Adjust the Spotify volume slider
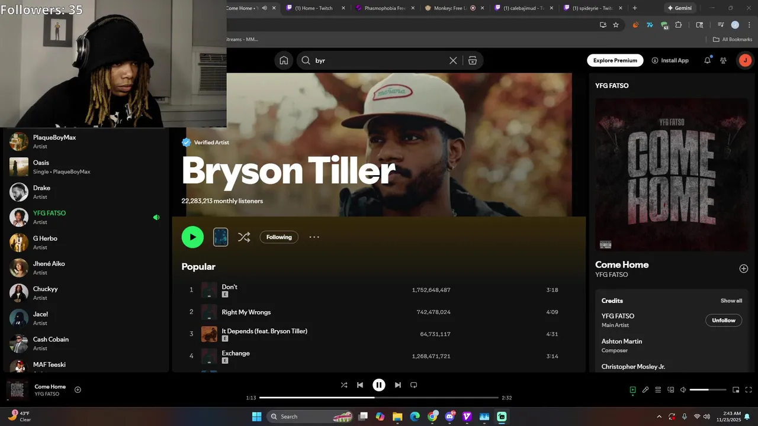Viewport: 758px width, 426px height. tap(708, 390)
